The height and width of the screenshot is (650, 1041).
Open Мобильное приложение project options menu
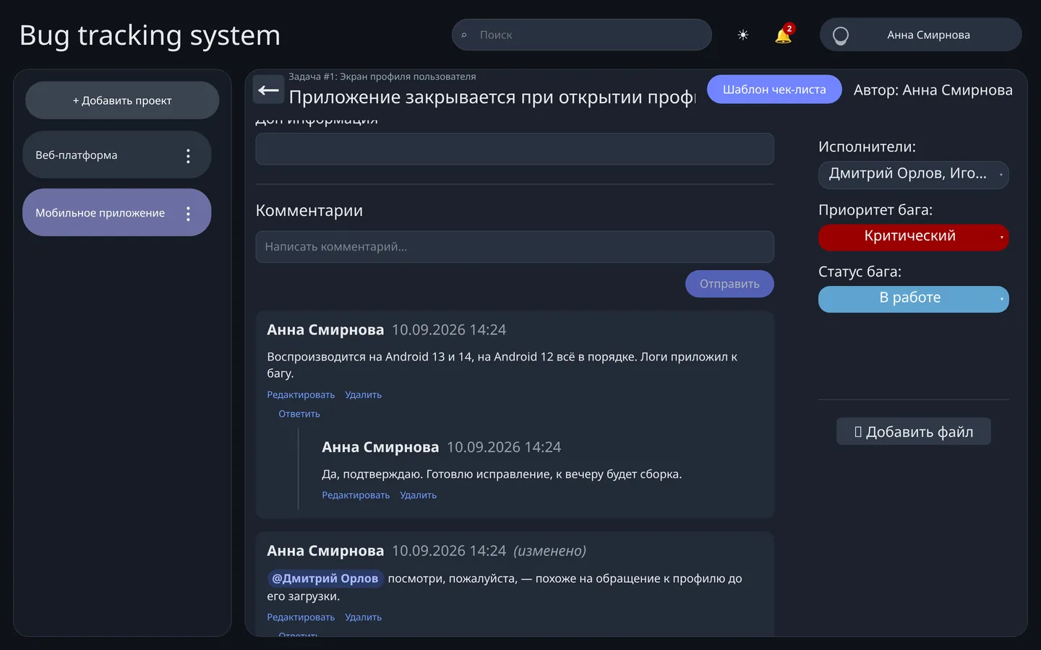click(x=188, y=213)
